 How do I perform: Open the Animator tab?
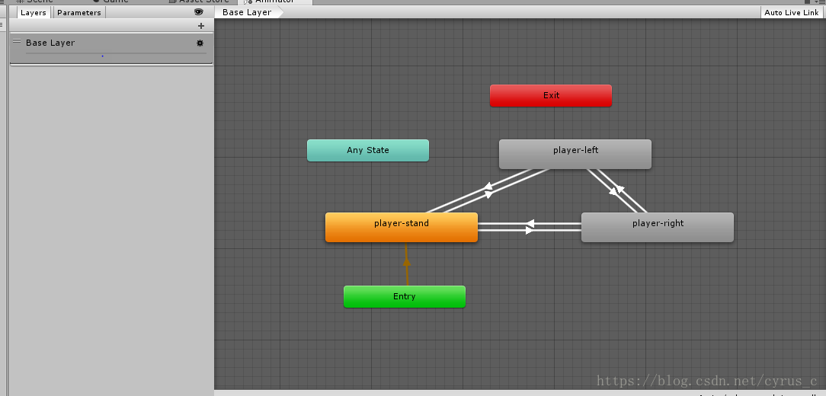click(274, 2)
